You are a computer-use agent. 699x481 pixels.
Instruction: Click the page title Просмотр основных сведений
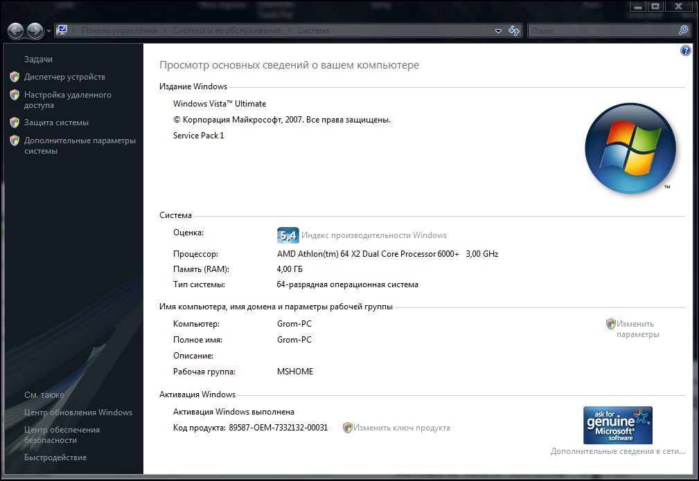290,65
